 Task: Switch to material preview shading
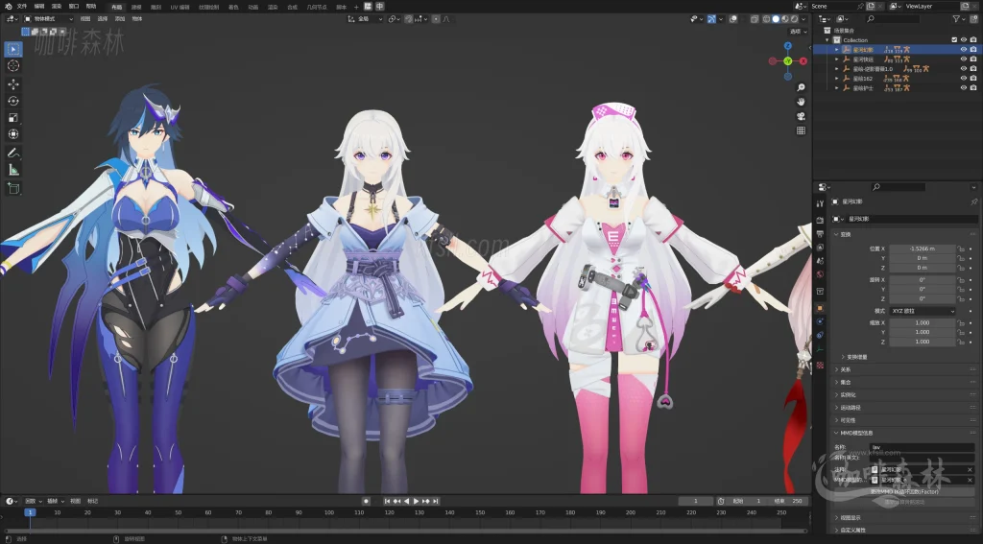point(785,19)
